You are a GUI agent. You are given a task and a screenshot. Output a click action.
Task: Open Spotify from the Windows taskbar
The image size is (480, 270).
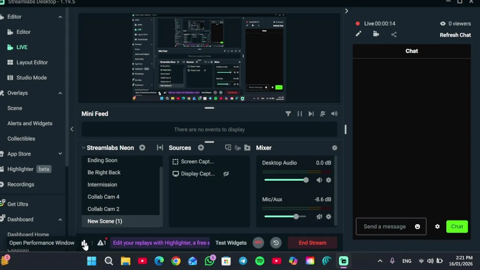pyautogui.click(x=259, y=261)
